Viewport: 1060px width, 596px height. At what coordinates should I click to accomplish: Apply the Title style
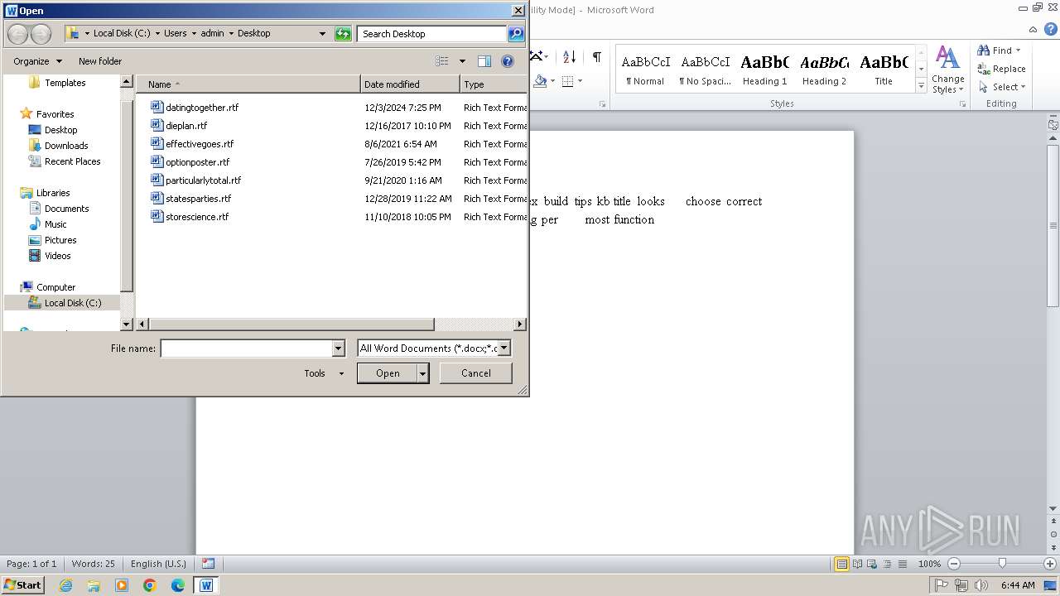pyautogui.click(x=884, y=69)
